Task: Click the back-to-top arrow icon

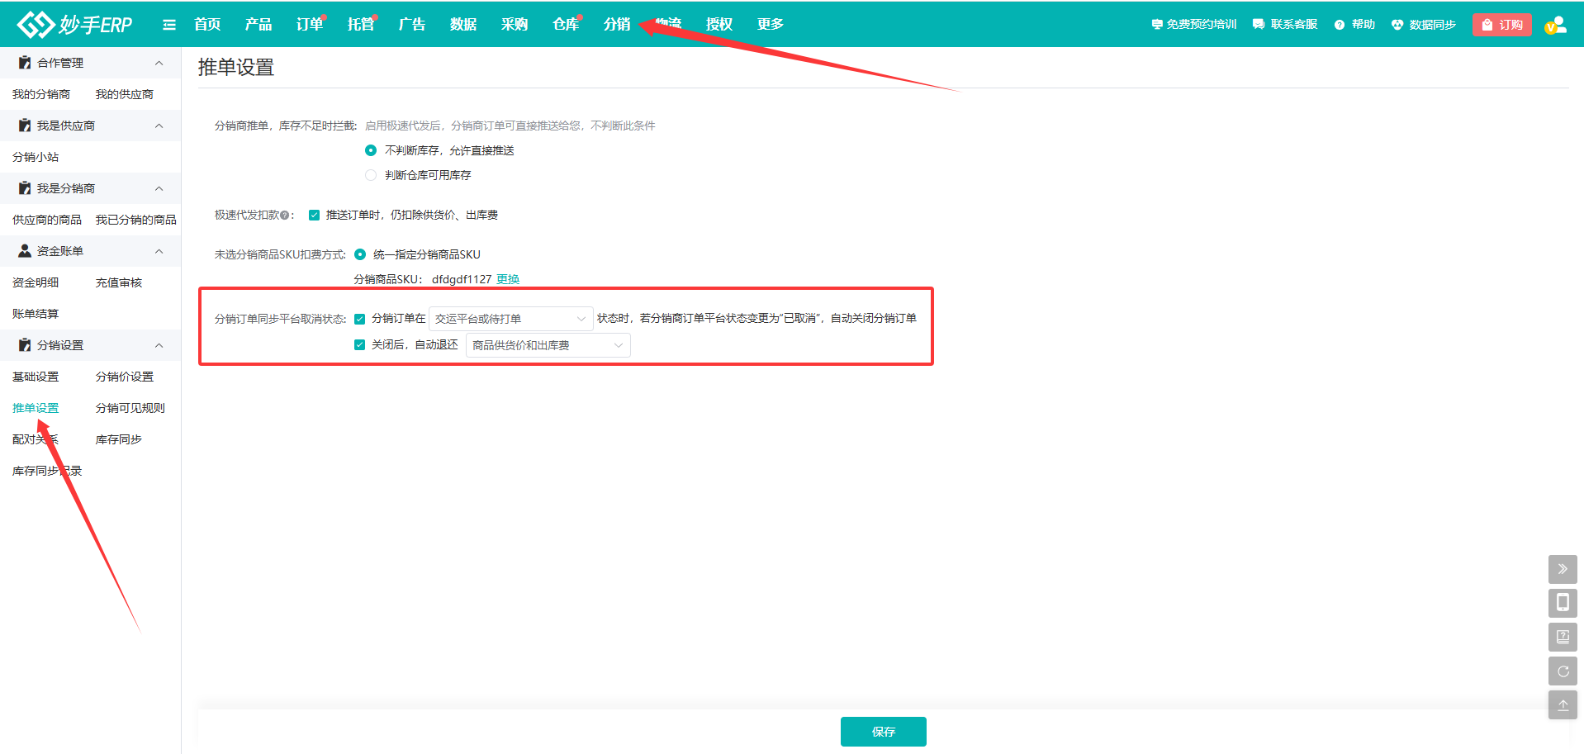Action: click(1563, 705)
